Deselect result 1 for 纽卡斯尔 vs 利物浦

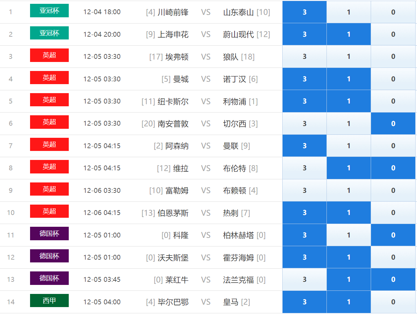point(349,101)
